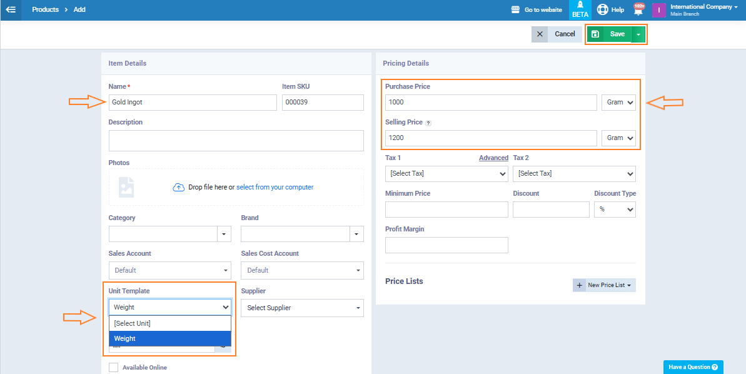The height and width of the screenshot is (374, 746).
Task: Click the Go to website store icon
Action: click(516, 10)
